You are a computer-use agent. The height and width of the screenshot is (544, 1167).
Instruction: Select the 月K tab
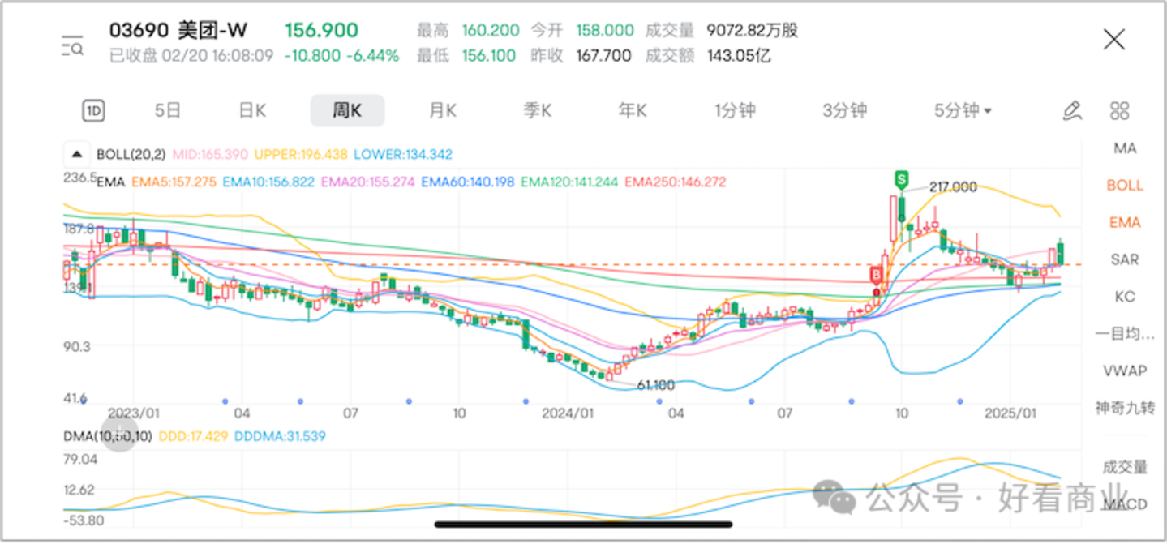click(442, 111)
